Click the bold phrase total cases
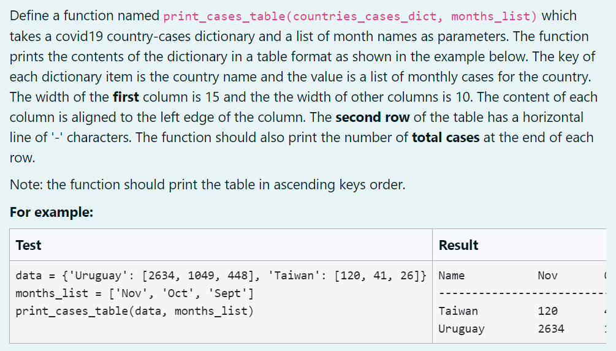Screen dimensions: 616x351 tap(446, 137)
